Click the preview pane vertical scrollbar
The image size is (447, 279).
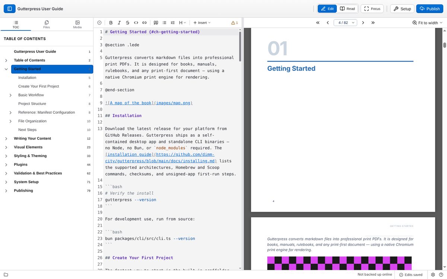pos(444,45)
